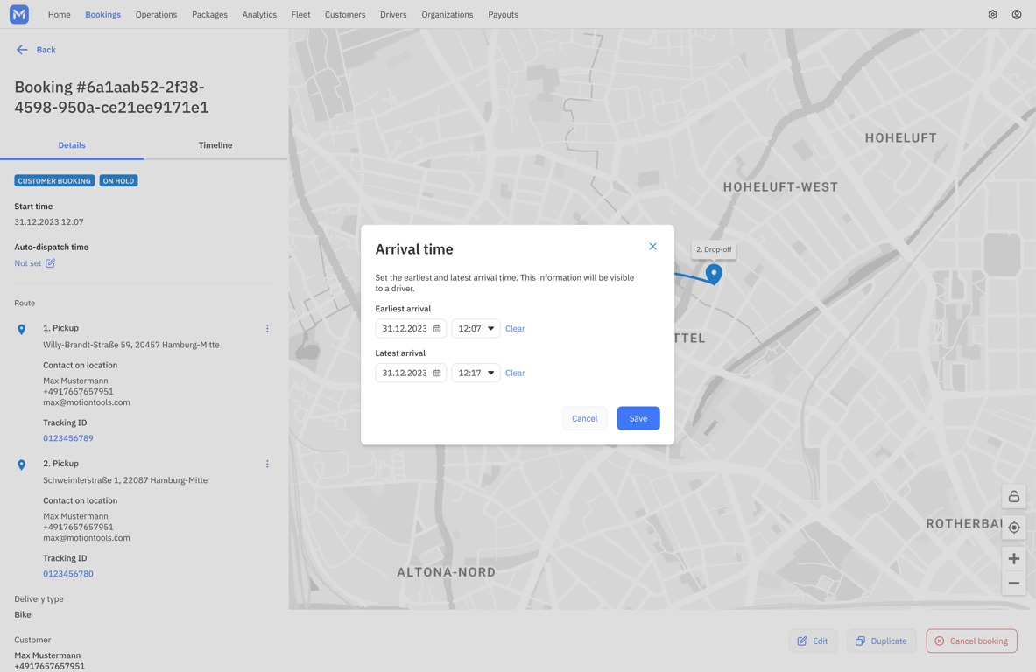
Task: Click the 2. Pickup location pin
Action: [x=21, y=465]
